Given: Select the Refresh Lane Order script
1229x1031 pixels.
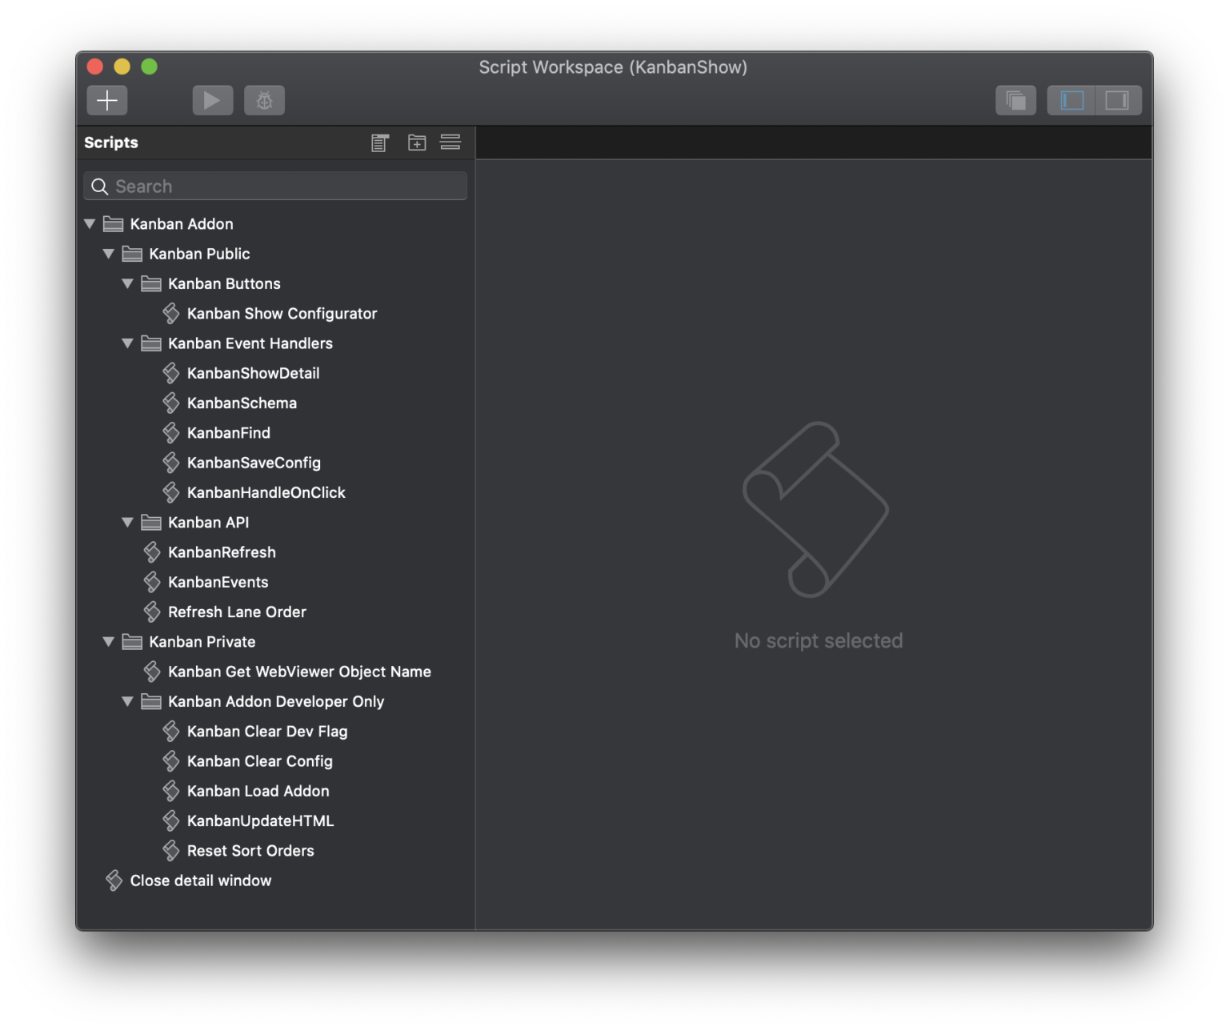Looking at the screenshot, I should (x=237, y=612).
